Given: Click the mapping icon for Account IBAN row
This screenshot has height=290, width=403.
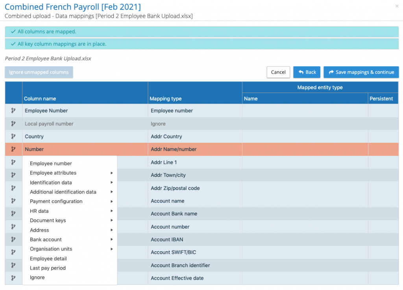Looking at the screenshot, I should [x=13, y=239].
